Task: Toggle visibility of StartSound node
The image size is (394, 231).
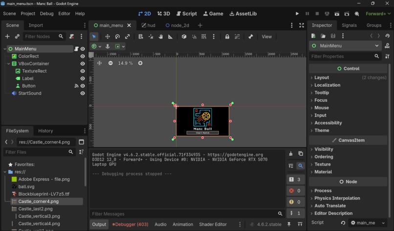Action: click(x=83, y=93)
